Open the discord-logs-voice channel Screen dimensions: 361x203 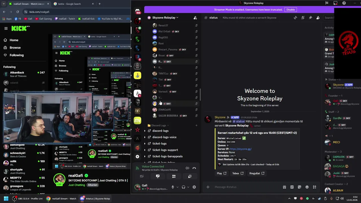click(164, 137)
